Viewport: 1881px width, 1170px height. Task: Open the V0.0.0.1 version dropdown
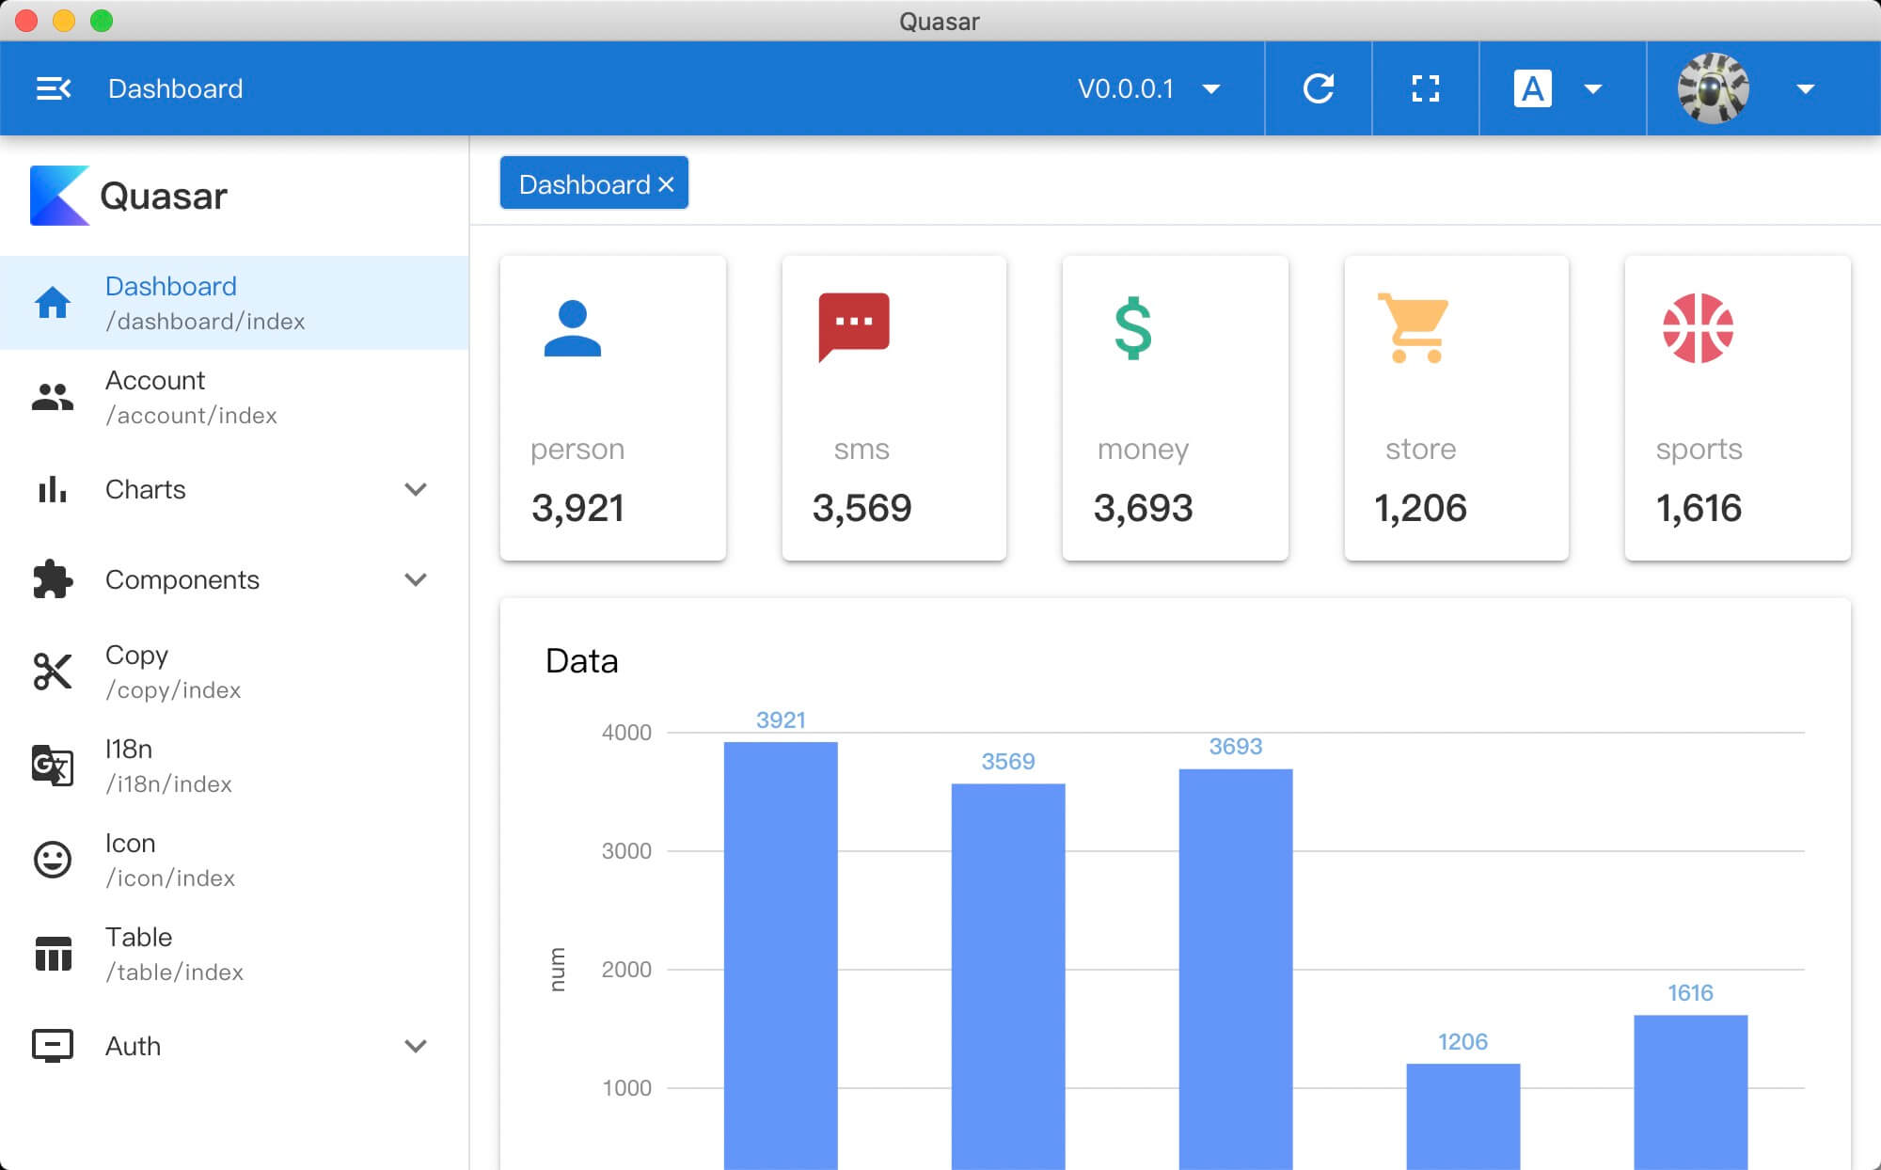(x=1147, y=88)
